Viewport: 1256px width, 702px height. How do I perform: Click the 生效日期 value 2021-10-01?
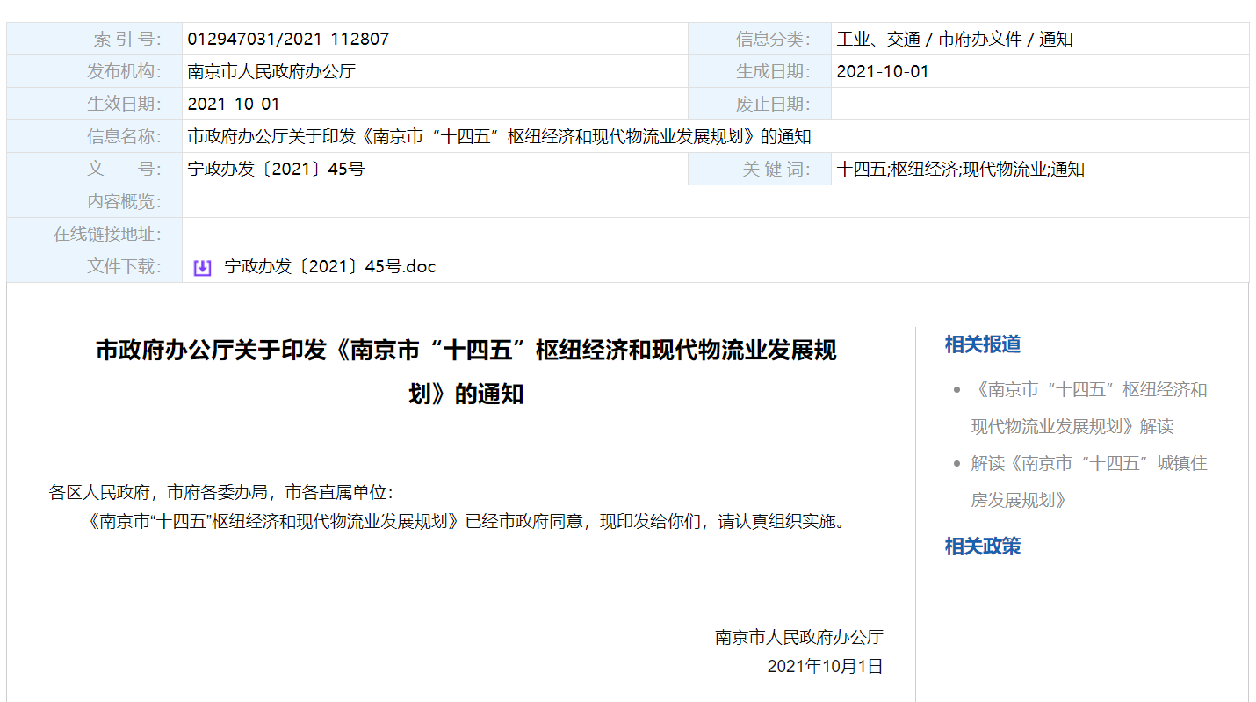coord(234,104)
